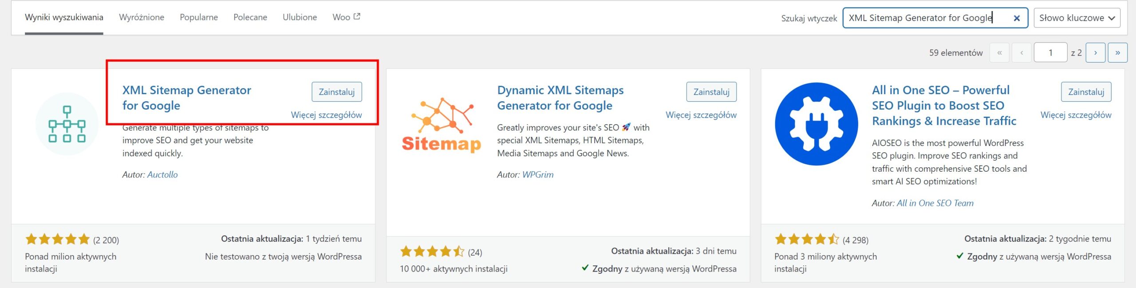Open Więcej szczegółów for Dynamic XML Sitemaps
This screenshot has width=1136, height=288.
(701, 115)
